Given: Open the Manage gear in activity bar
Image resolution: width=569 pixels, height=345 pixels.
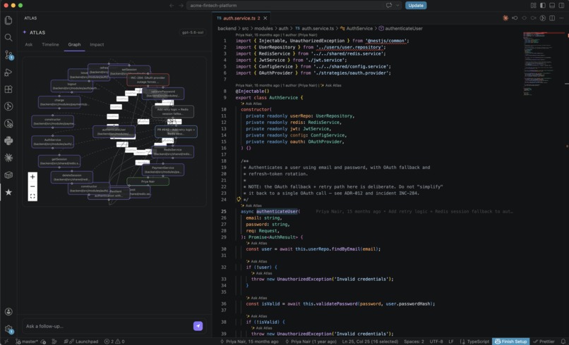Looking at the screenshot, I should [x=8, y=329].
